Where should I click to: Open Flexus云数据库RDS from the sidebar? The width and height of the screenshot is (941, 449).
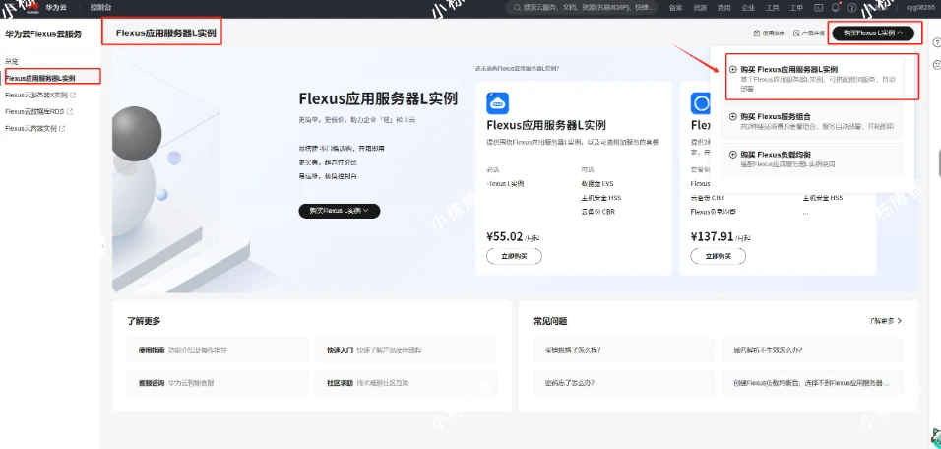[x=34, y=111]
